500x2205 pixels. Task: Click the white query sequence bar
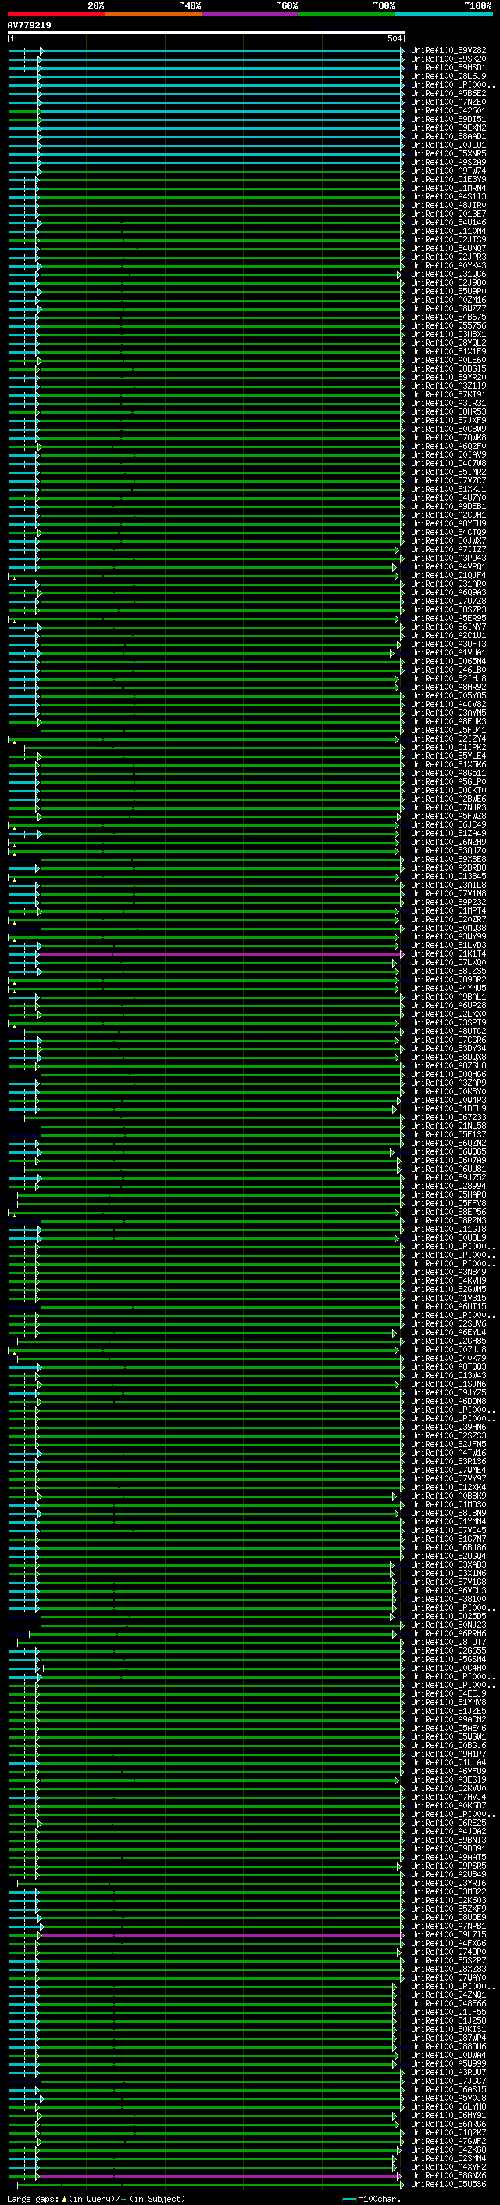206,31
